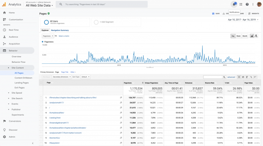
Task: Check the row for /komplexezahlen/
Action: tap(41, 113)
